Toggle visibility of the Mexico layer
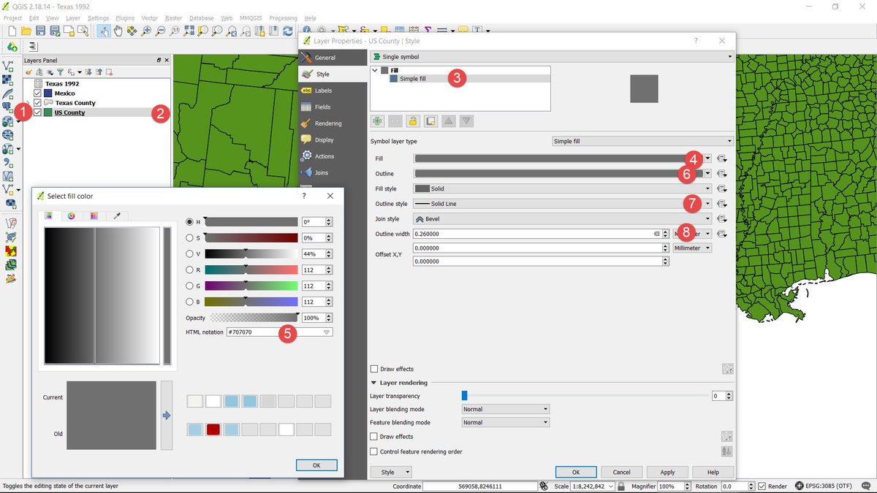 [38, 93]
